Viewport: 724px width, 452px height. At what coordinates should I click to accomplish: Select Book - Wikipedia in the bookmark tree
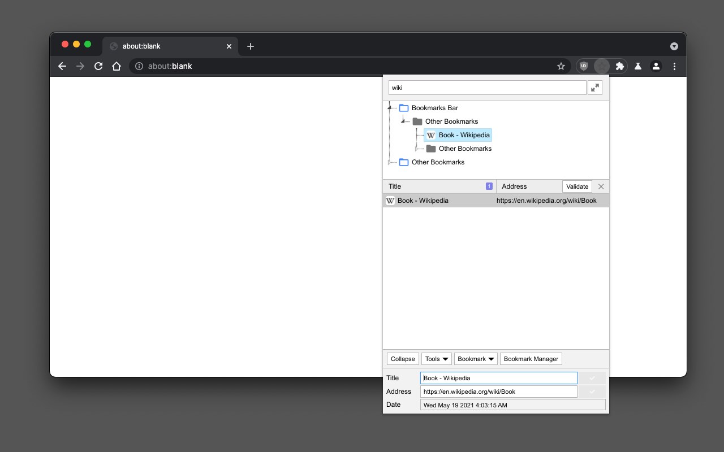pos(458,135)
